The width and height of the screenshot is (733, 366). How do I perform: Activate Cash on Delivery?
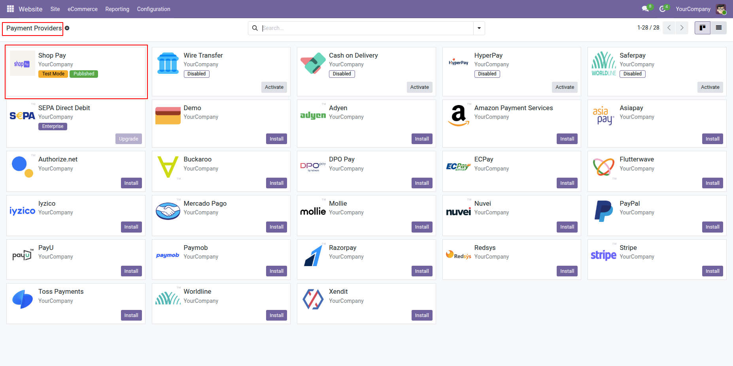[x=419, y=87]
